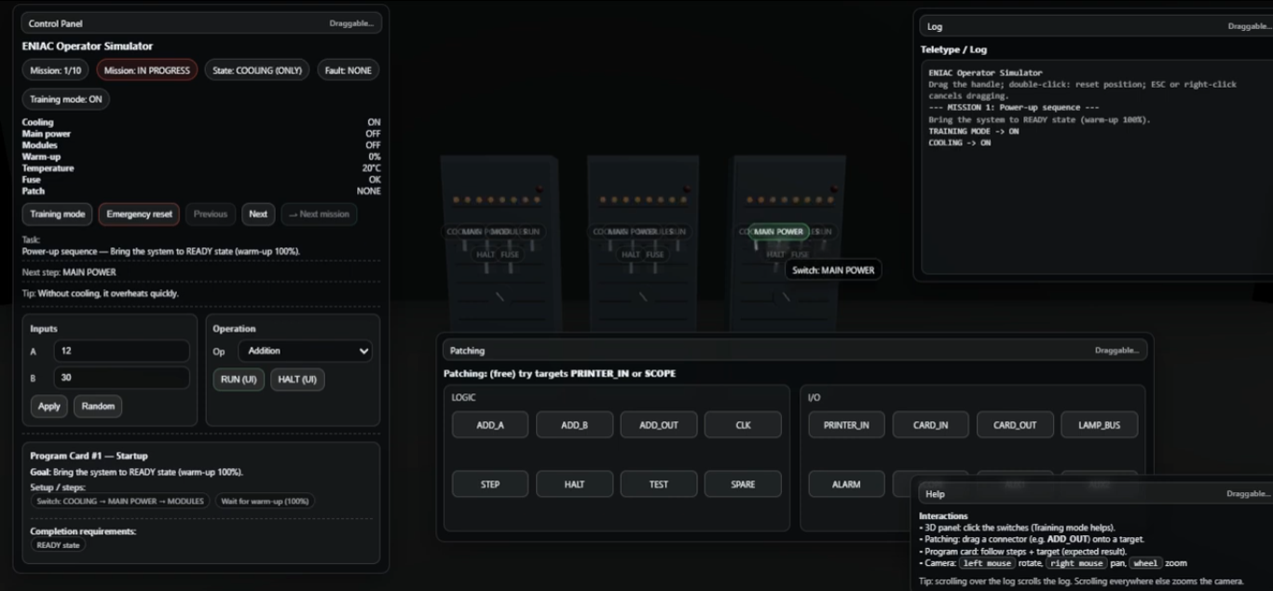Toggle the HALT switch on the left cabinet
The height and width of the screenshot is (591, 1273).
coord(486,254)
